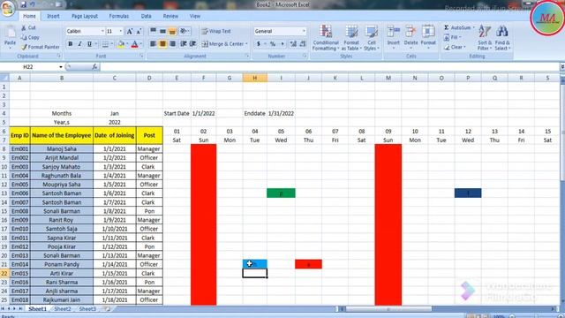The width and height of the screenshot is (565, 318).
Task: Open the fill color dropdown arrow
Action: pos(127,44)
